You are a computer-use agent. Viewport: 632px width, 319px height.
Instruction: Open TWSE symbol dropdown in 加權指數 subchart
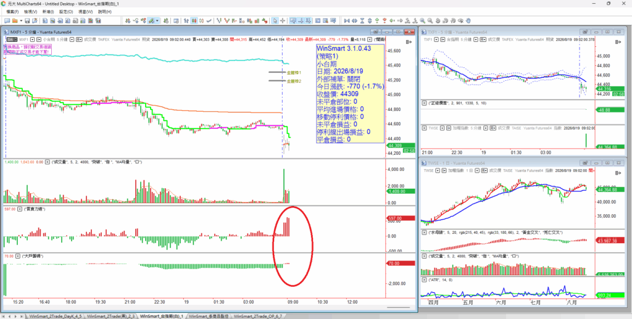tap(442, 128)
